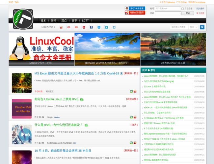The height and width of the screenshot is (164, 214).
Task: Open sidebar link '使用 Mu 编辑器教授 Python'
Action: 156,160
